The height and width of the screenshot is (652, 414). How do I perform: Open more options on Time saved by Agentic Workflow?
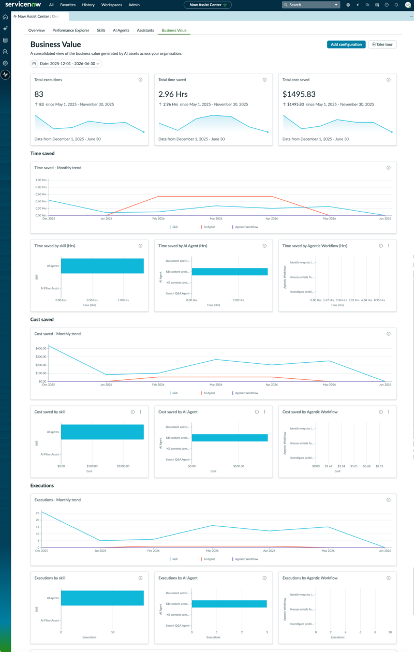point(389,246)
